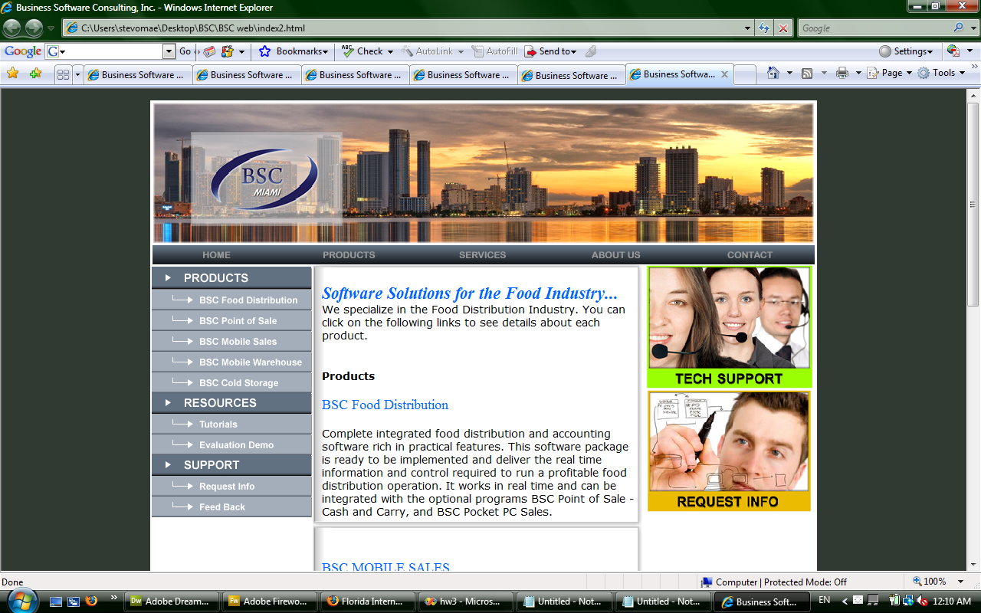
Task: Click the RSS Feeds icon
Action: [x=807, y=73]
